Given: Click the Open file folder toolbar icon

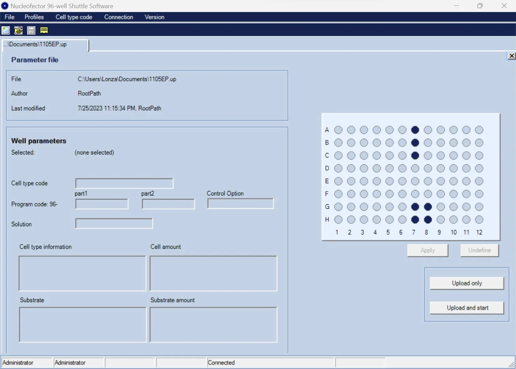Looking at the screenshot, I should click(18, 30).
